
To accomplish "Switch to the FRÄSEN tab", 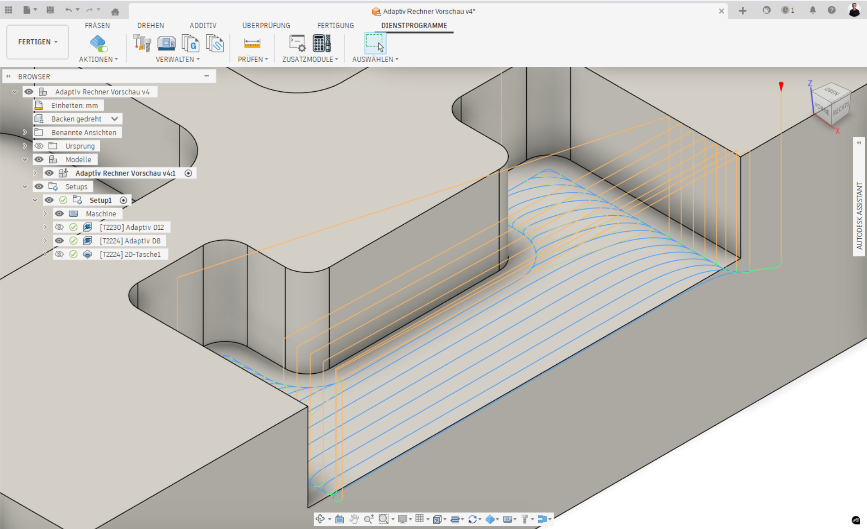I will pos(97,25).
